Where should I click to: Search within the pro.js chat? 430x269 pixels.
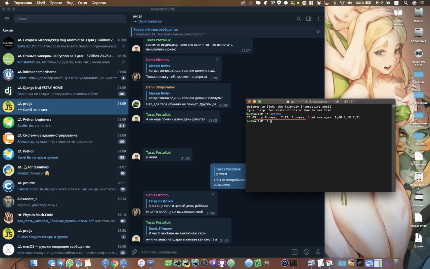tap(299, 19)
